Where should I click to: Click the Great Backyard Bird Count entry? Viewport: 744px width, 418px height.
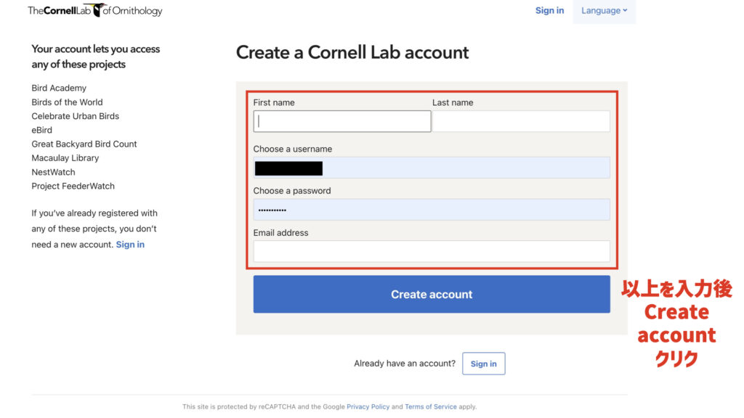click(x=84, y=144)
